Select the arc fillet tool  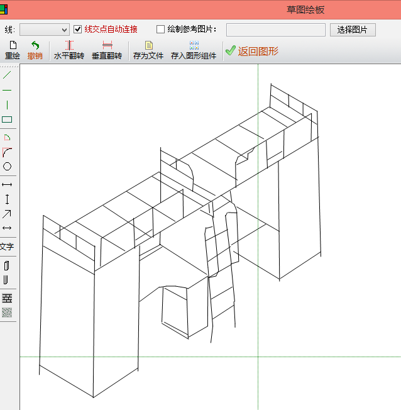point(7,152)
